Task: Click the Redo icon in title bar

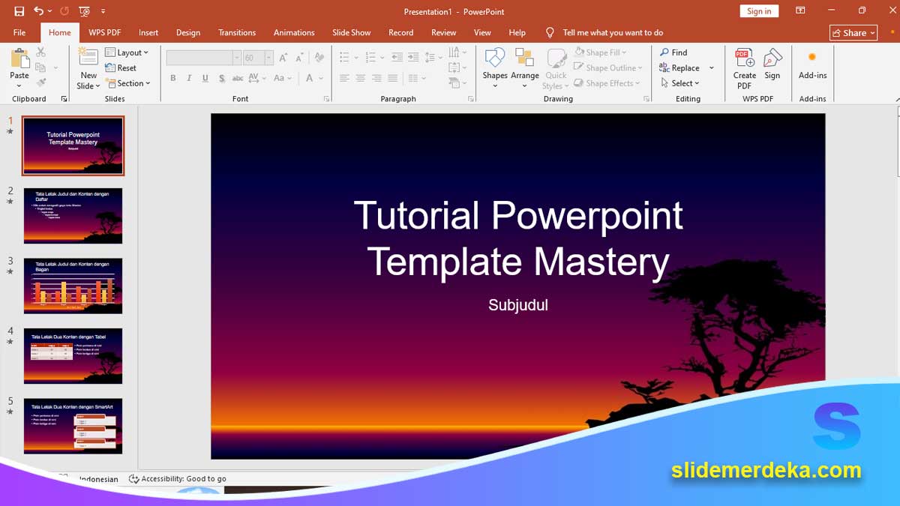Action: tap(64, 11)
